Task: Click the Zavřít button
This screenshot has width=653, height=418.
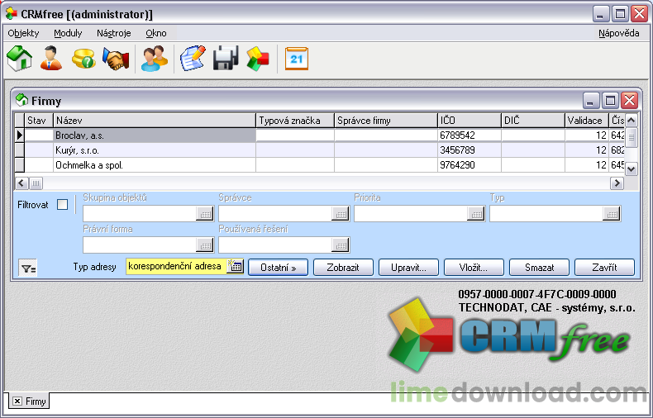Action: 605,268
